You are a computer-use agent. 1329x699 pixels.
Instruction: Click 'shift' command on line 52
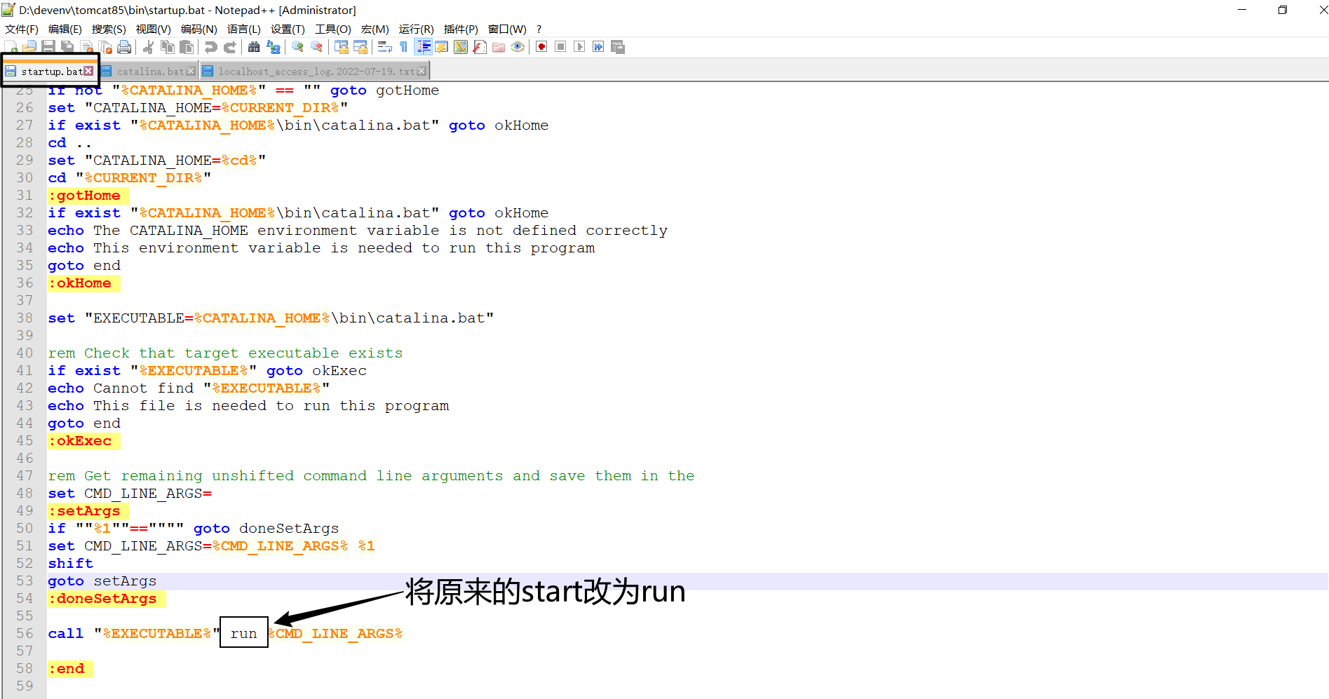click(x=71, y=564)
